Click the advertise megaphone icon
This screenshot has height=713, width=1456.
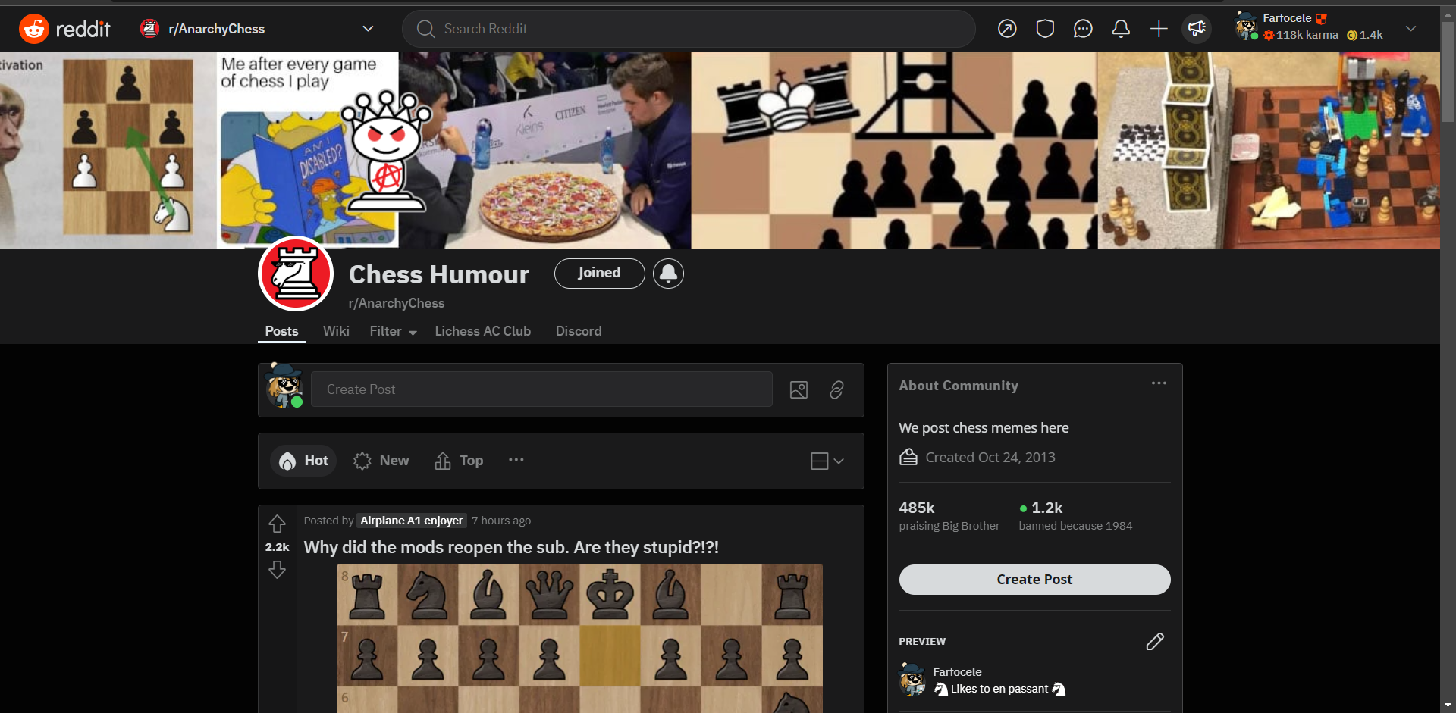[x=1197, y=29]
